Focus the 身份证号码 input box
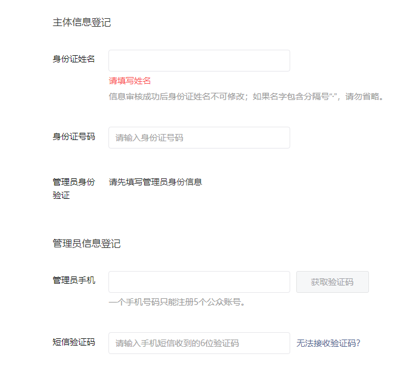 [199, 138]
